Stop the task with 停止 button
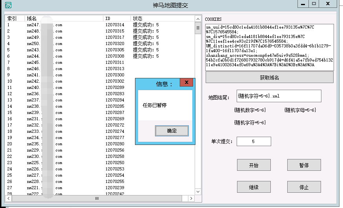 (x=304, y=187)
